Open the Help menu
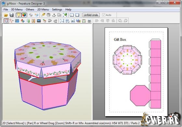 [x=68, y=9]
